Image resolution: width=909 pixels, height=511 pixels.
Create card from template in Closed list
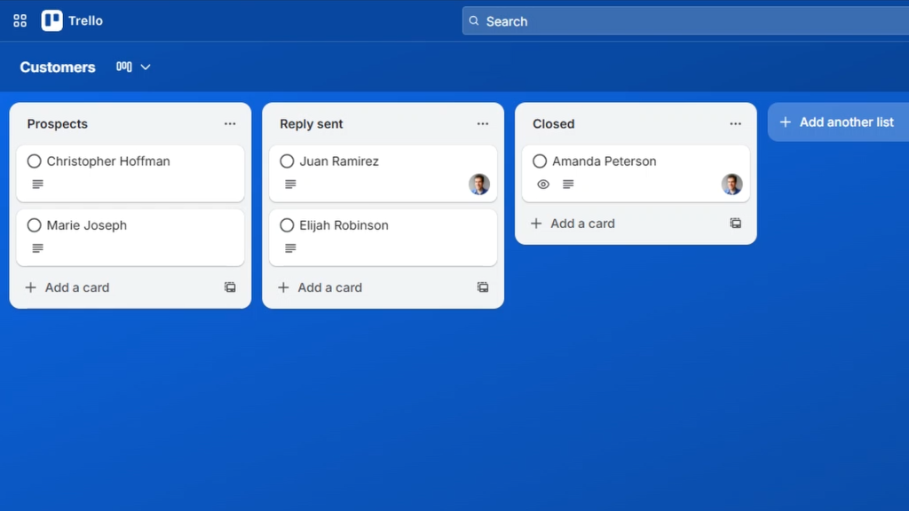click(x=735, y=224)
